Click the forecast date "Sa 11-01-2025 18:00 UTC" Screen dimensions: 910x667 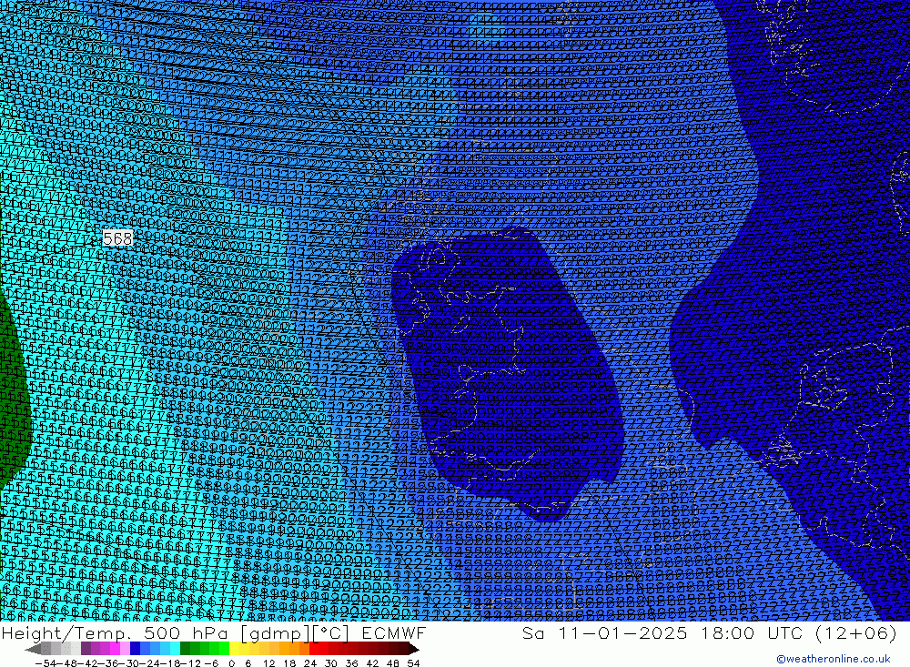(x=662, y=632)
